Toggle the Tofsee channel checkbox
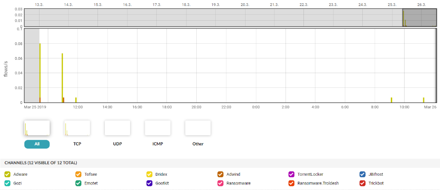The width and height of the screenshot is (440, 190). [x=79, y=174]
